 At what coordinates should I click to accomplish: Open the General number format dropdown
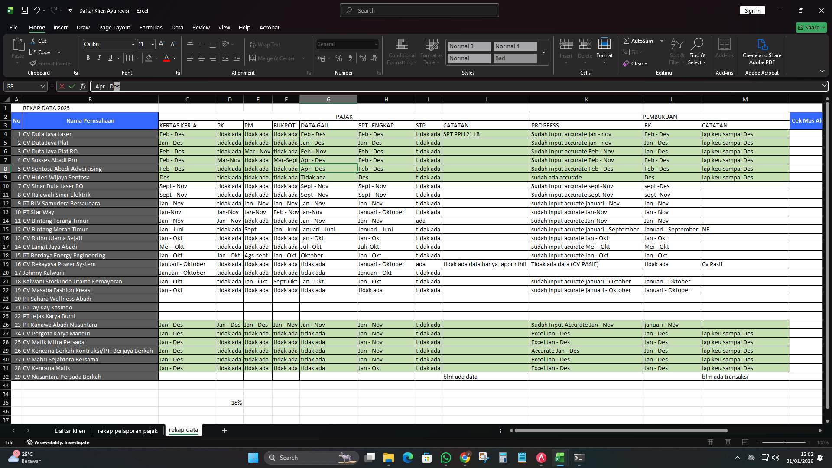(x=375, y=44)
